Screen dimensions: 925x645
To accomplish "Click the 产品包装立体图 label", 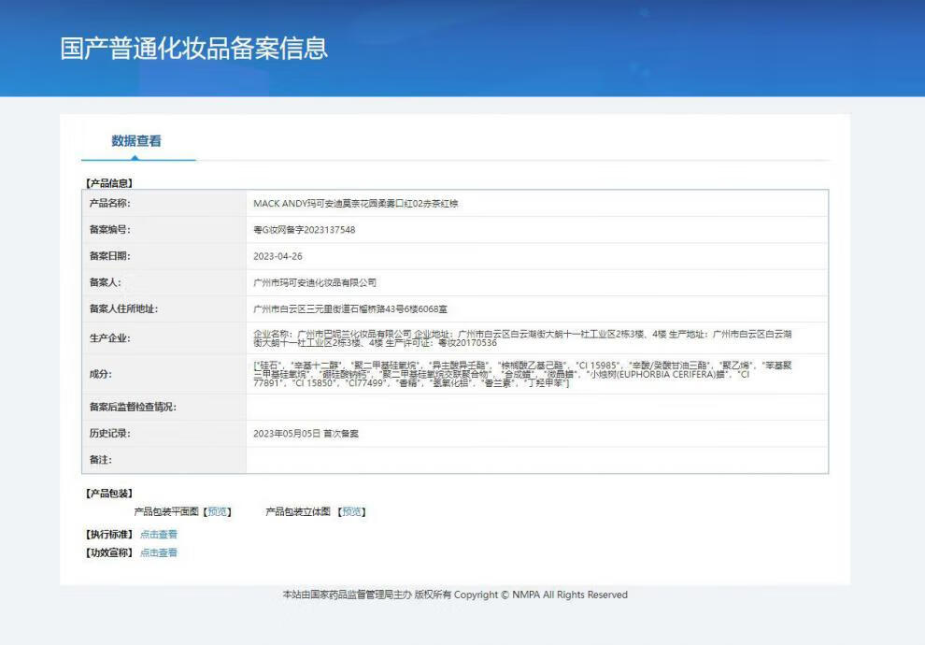I will coord(298,511).
